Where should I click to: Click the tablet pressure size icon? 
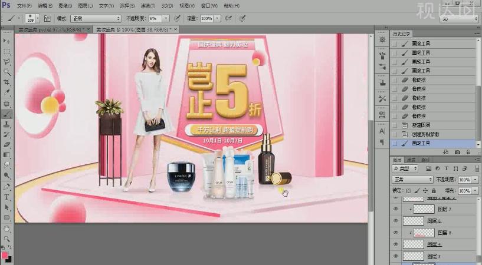pos(242,19)
